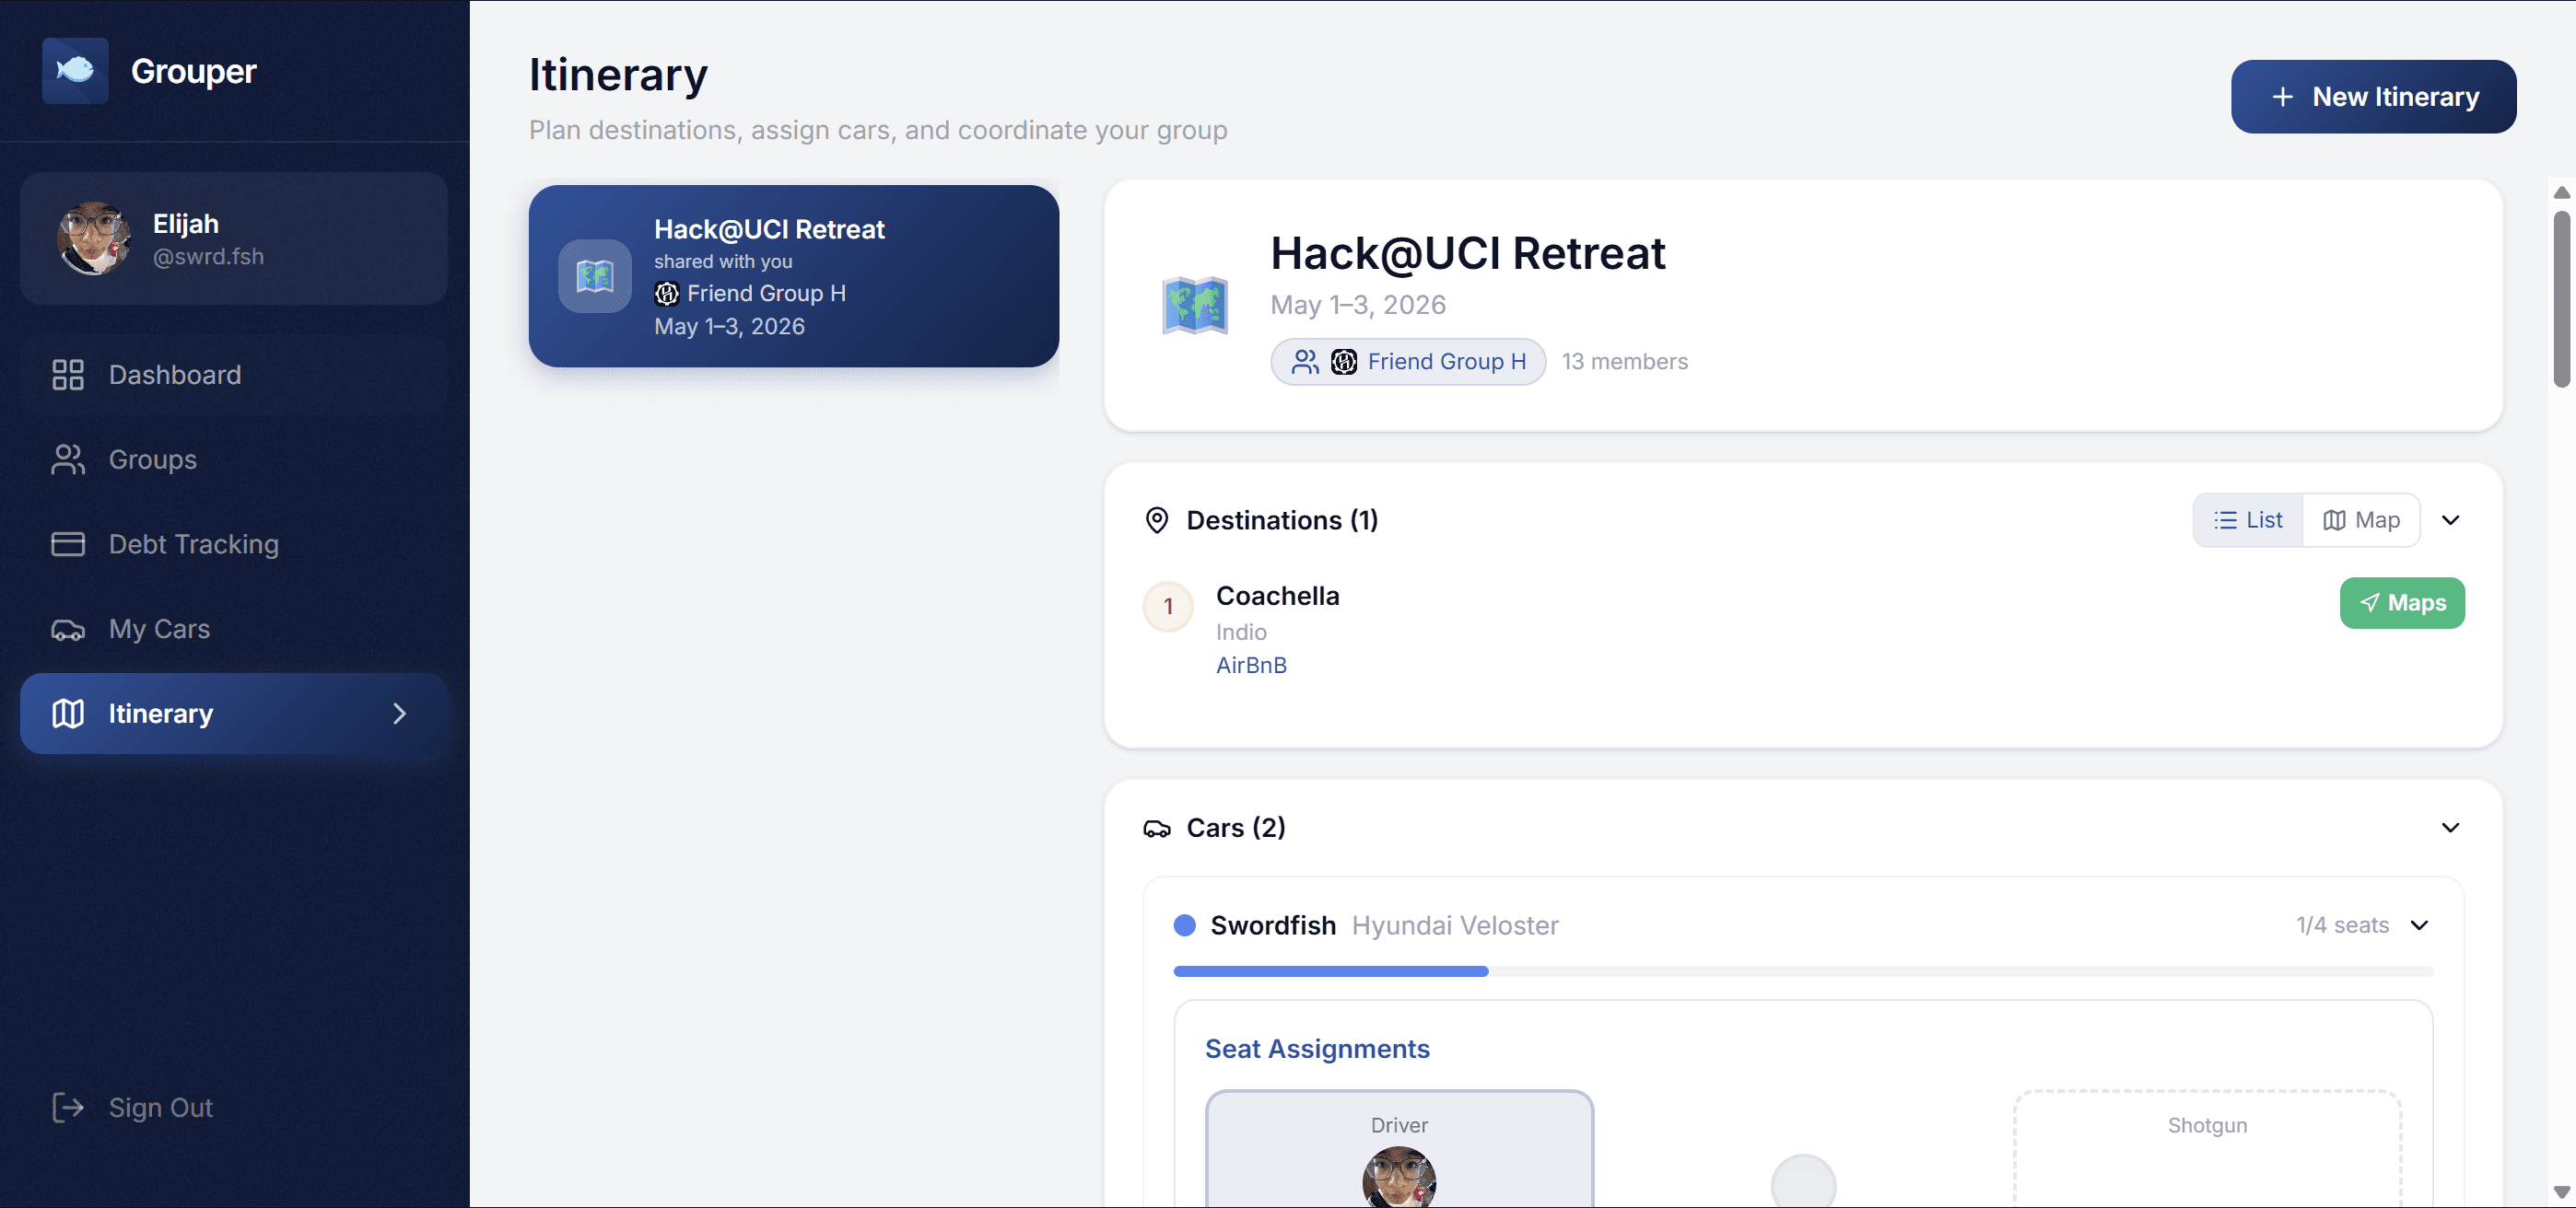Screen dimensions: 2576x1208
Task: Click the Friend Group H logo on itinerary card
Action: point(667,293)
